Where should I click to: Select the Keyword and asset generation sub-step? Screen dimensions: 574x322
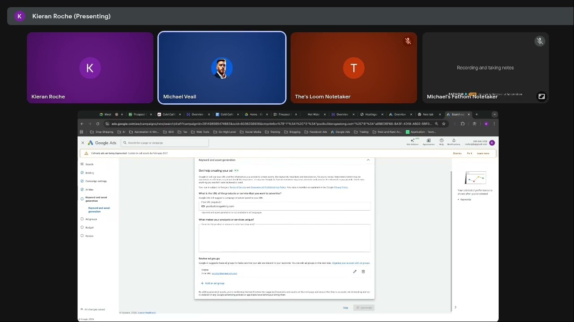pyautogui.click(x=99, y=210)
